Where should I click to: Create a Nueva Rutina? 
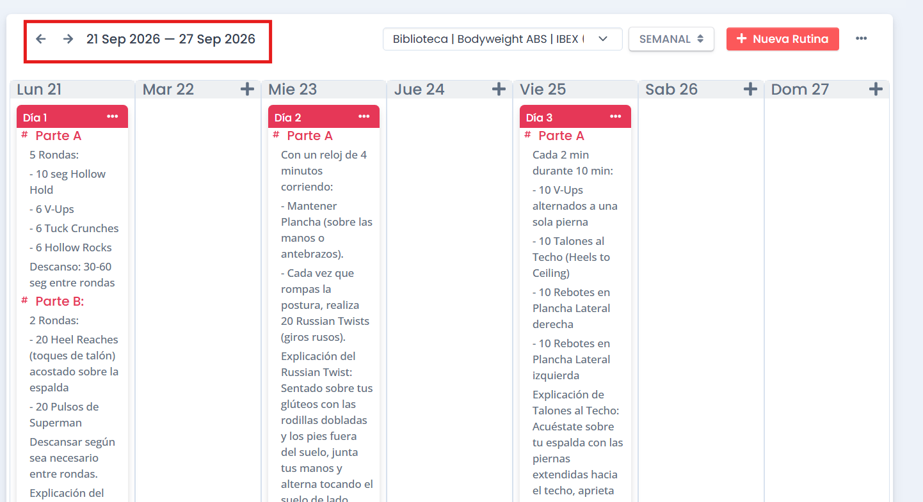coord(782,39)
